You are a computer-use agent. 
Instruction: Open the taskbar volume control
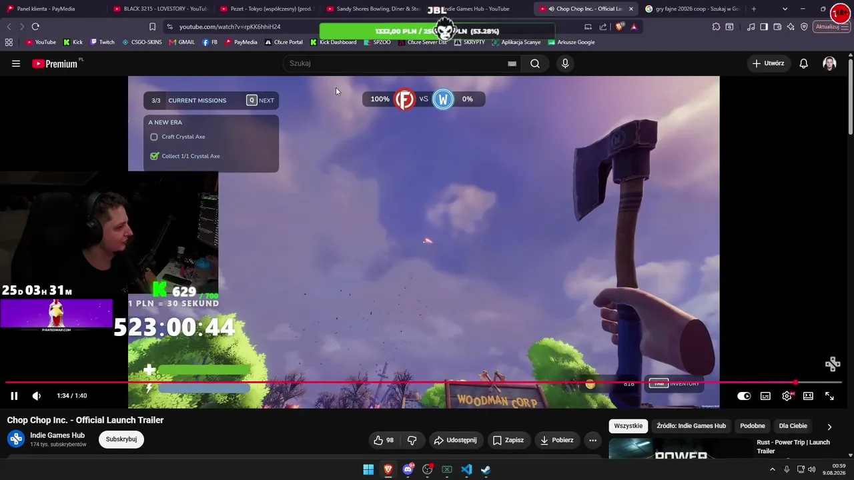click(811, 469)
